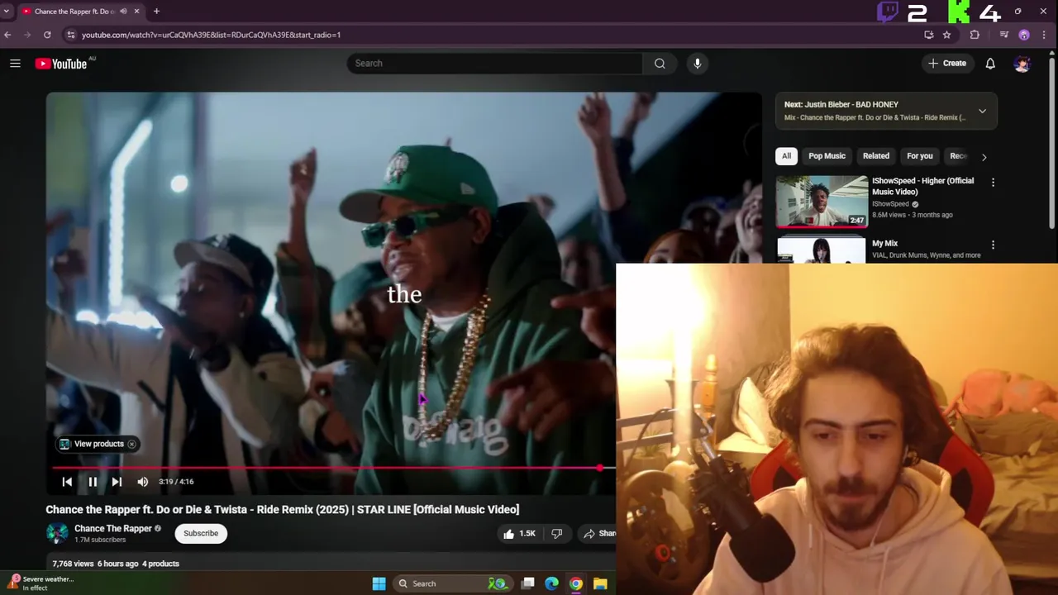The image size is (1058, 595).
Task: Mute tab via the tab audio speaker icon
Action: [x=123, y=12]
